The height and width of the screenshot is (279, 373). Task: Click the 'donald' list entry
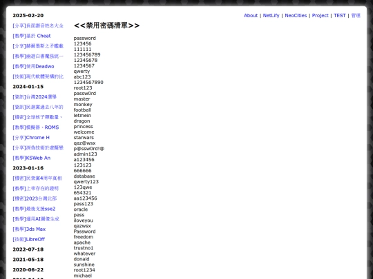pos(82,259)
